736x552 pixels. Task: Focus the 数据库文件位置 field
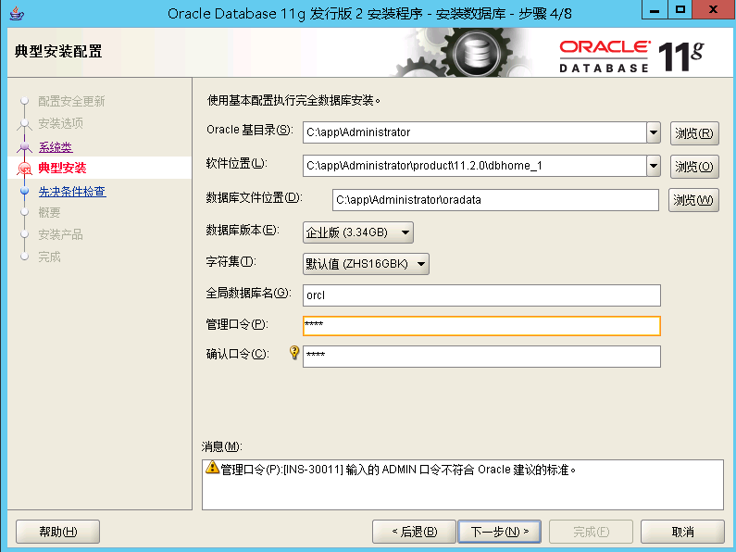pyautogui.click(x=495, y=200)
